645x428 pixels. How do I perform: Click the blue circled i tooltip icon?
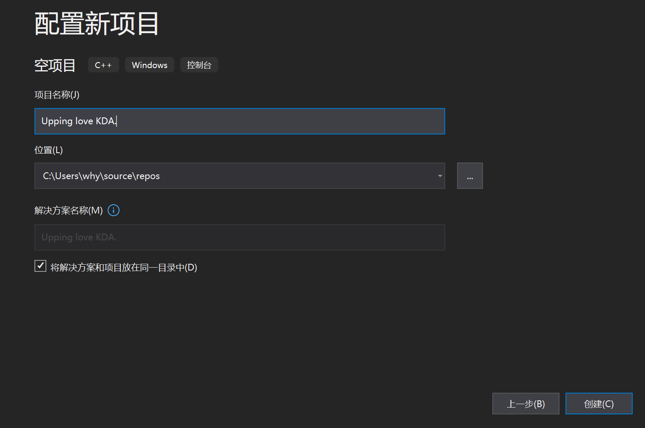(113, 210)
